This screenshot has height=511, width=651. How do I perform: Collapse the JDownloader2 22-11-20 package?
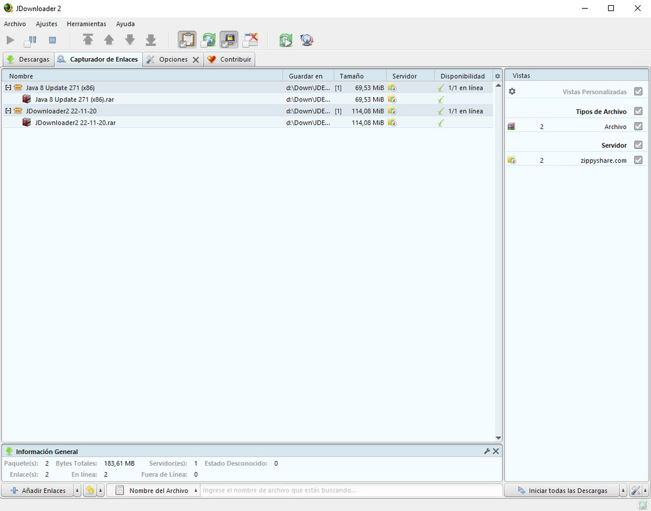tap(8, 111)
